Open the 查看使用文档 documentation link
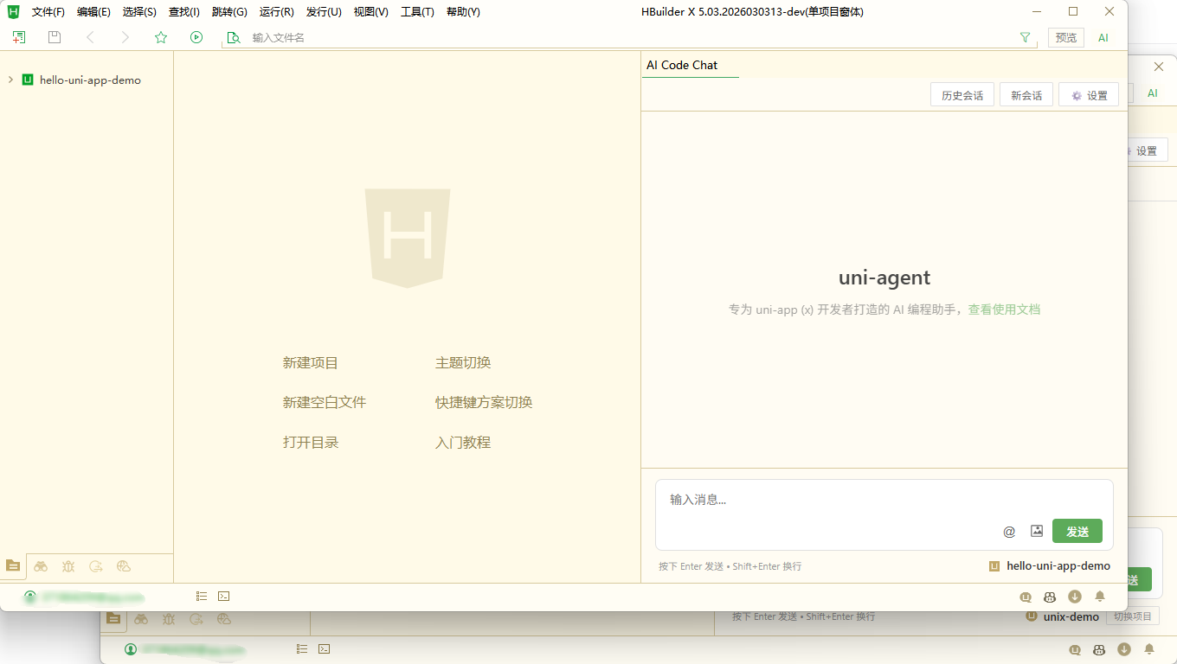This screenshot has height=664, width=1177. point(1004,310)
